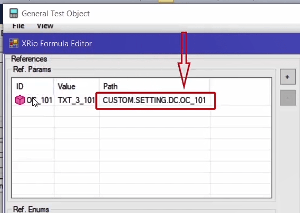The height and width of the screenshot is (213, 300).
Task: Click the Path column header
Action: coord(154,86)
